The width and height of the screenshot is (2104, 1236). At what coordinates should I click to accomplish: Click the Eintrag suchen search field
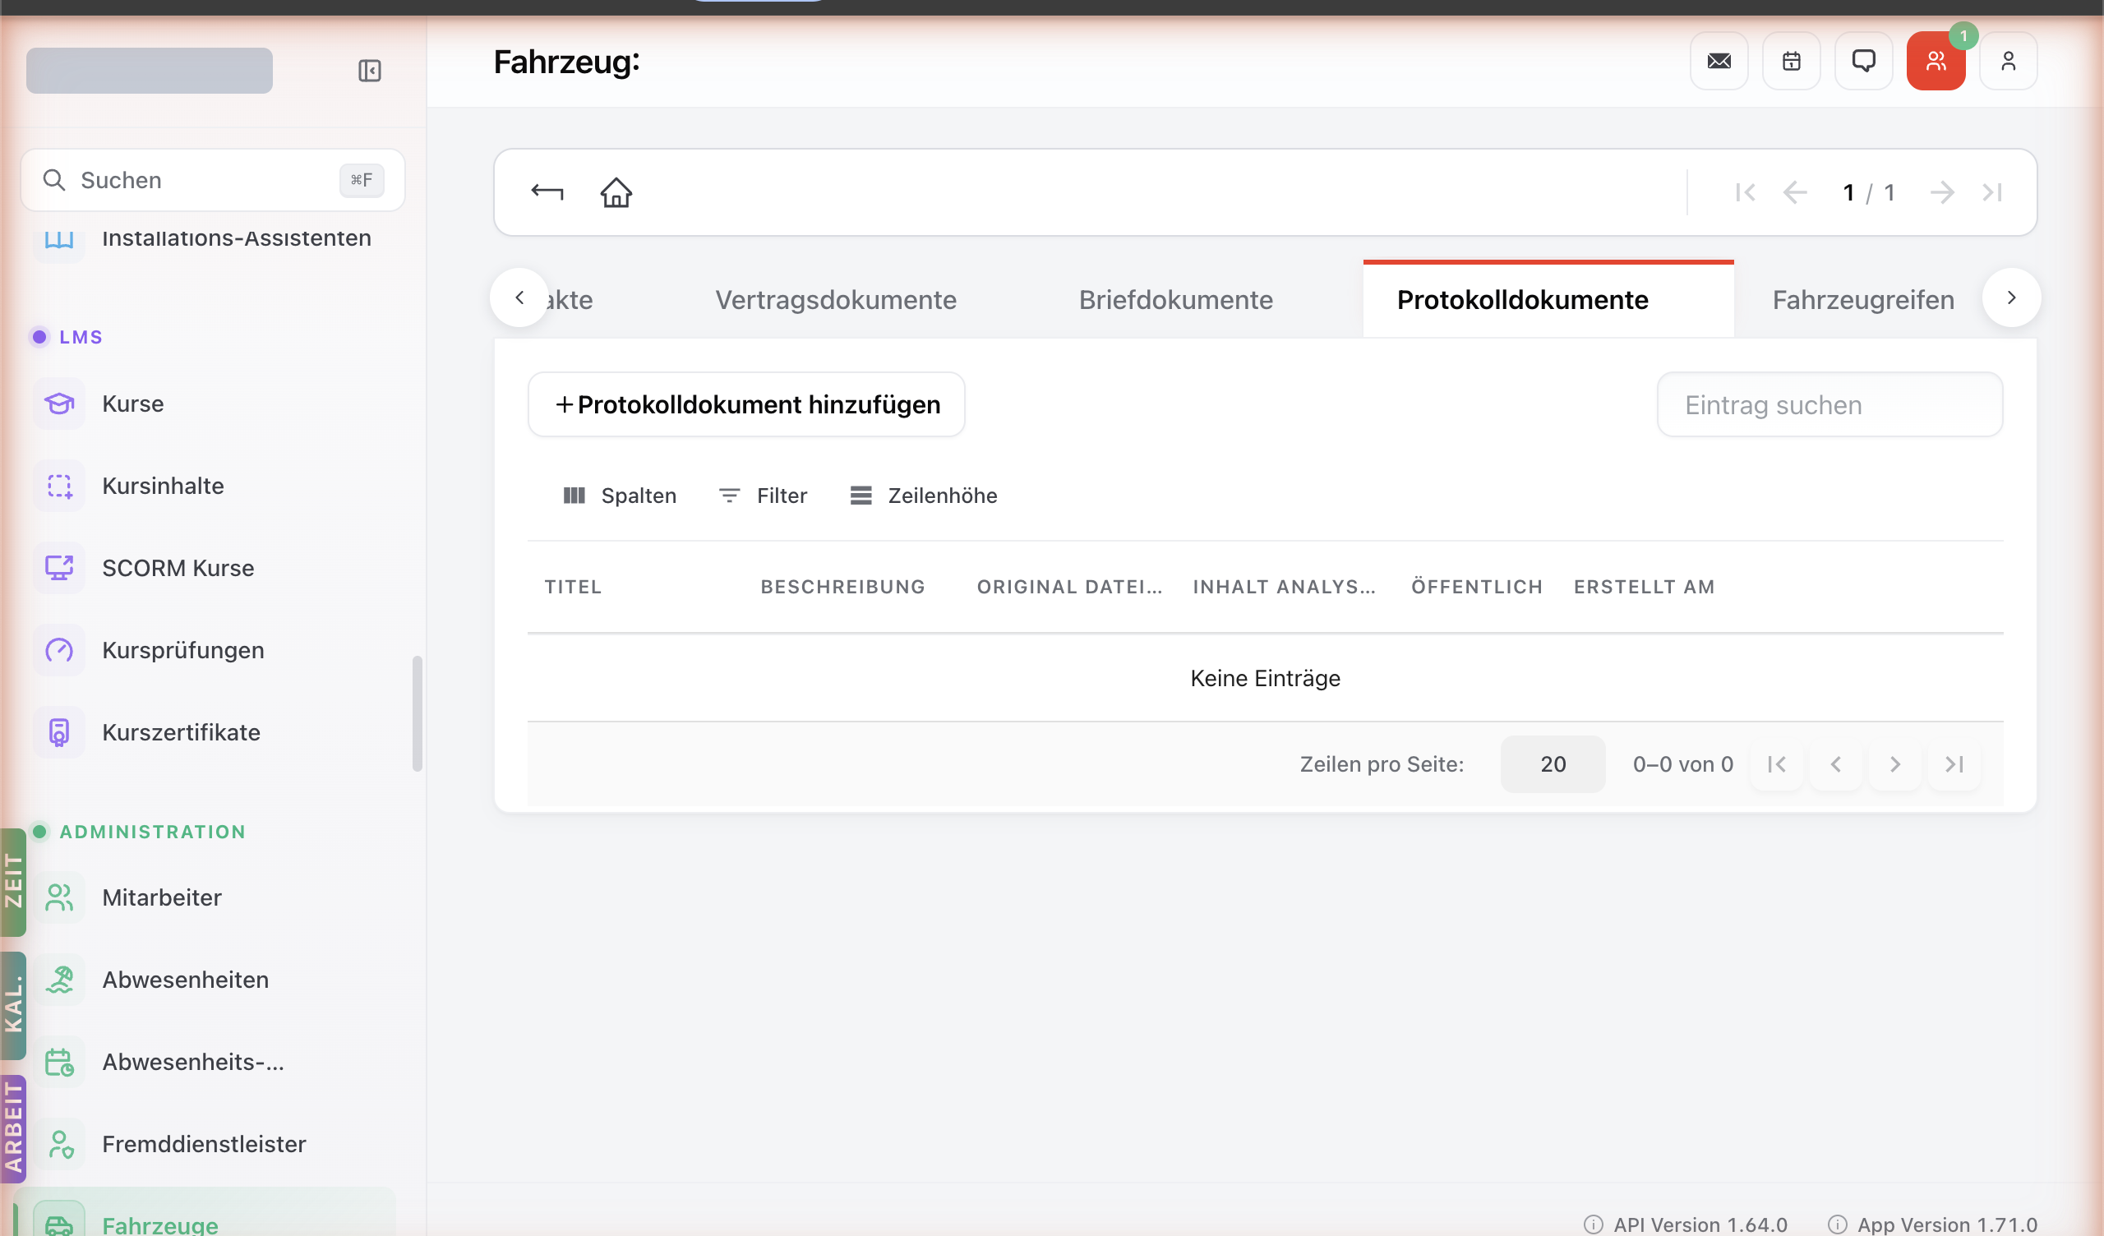pos(1830,404)
